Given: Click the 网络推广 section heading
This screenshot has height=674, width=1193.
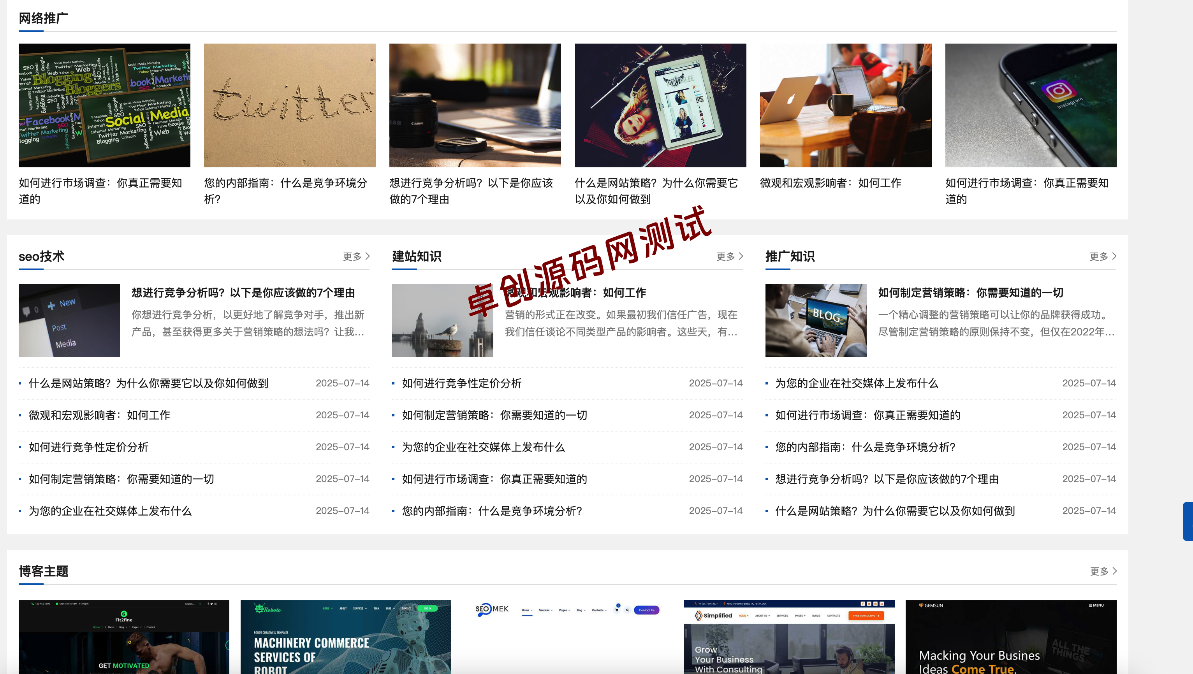Looking at the screenshot, I should click(x=44, y=19).
